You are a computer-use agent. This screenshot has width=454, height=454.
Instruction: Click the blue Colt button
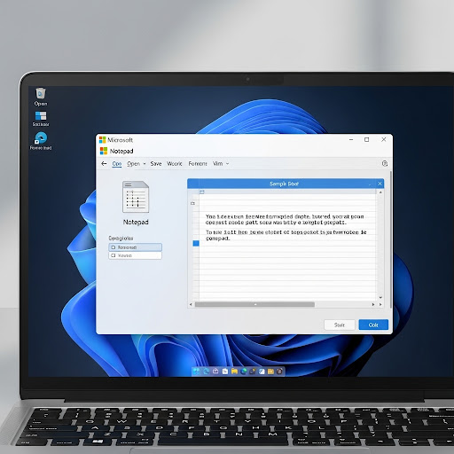(x=373, y=325)
